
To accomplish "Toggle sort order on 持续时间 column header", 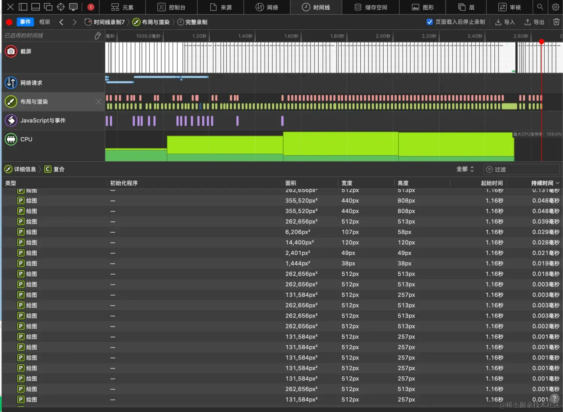I will click(x=535, y=183).
